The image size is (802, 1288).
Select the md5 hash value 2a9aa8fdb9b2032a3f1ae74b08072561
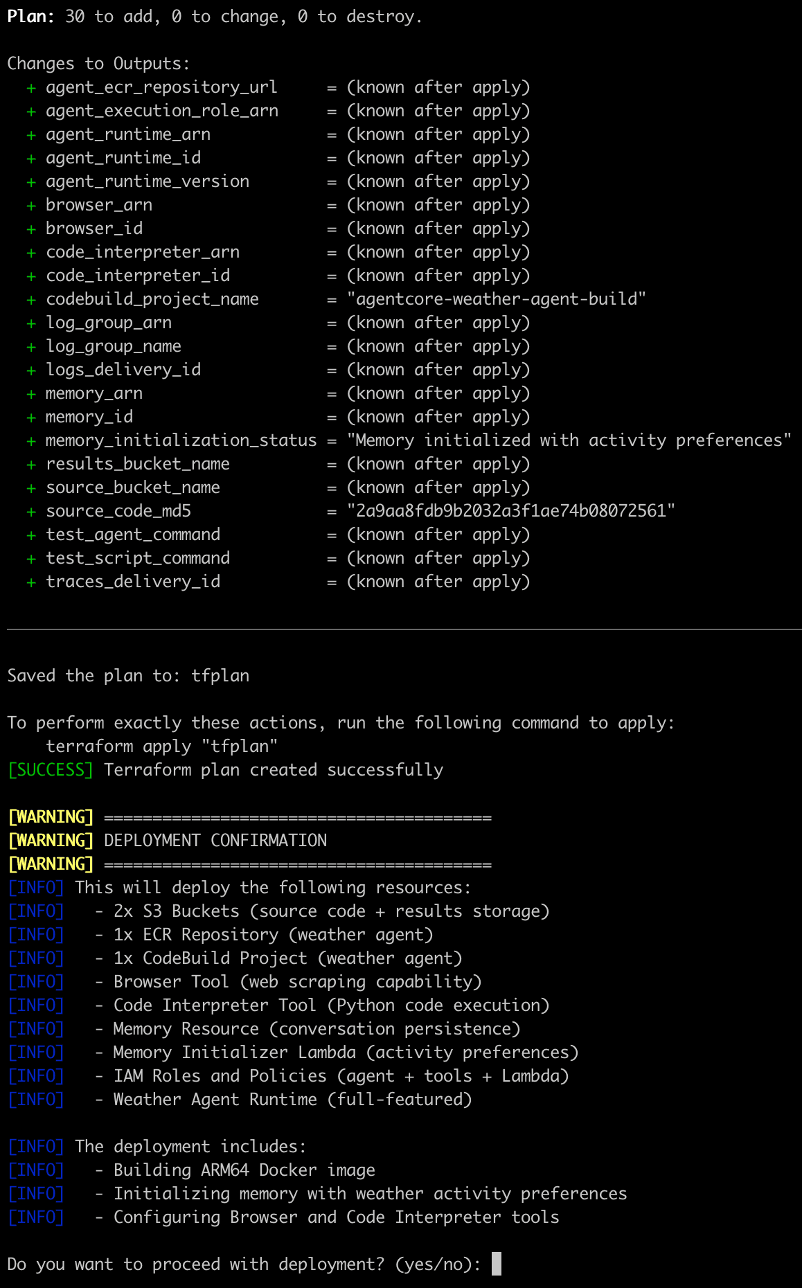[x=510, y=511]
